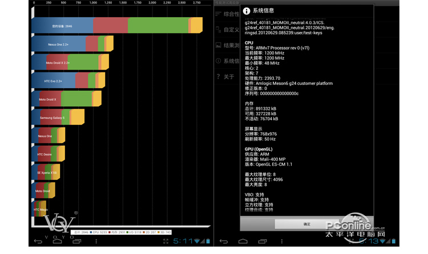Tap the back arrow on the benchmark chart screen
The height and width of the screenshot is (254, 428).
(38, 241)
